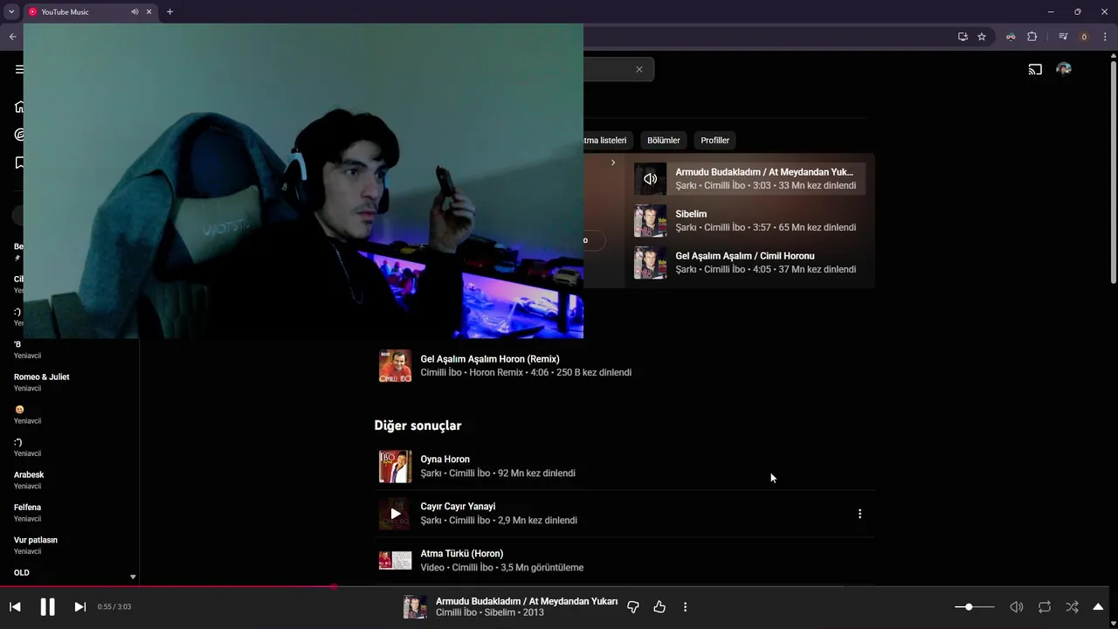Go back in browser history
Image resolution: width=1118 pixels, height=629 pixels.
pyautogui.click(x=12, y=37)
